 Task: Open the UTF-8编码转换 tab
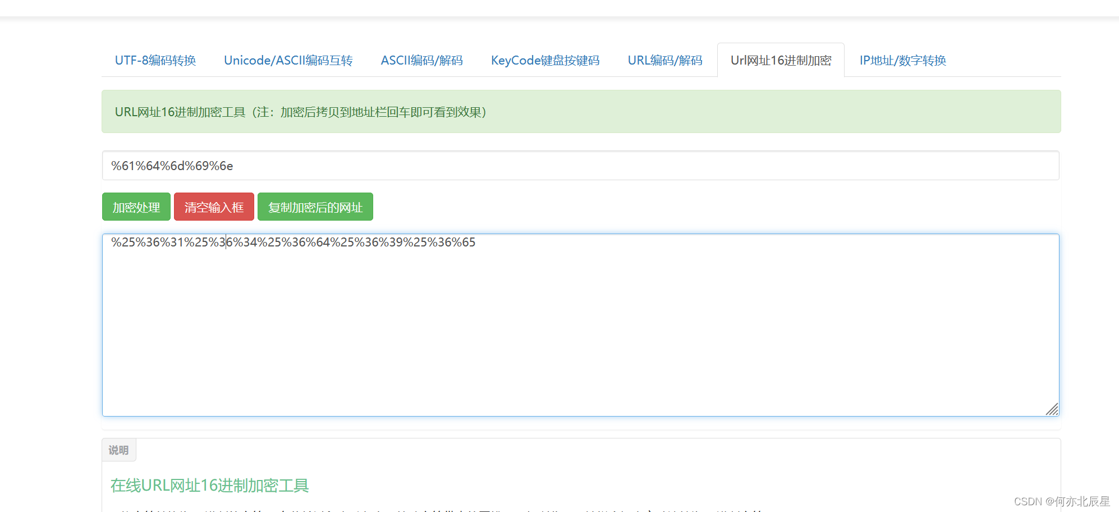point(155,60)
